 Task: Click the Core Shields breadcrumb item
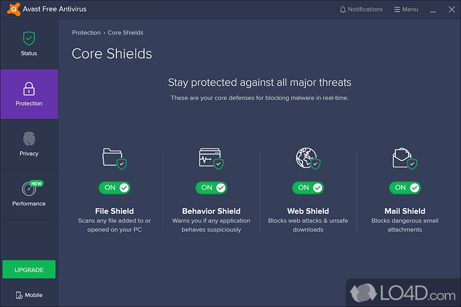click(126, 33)
